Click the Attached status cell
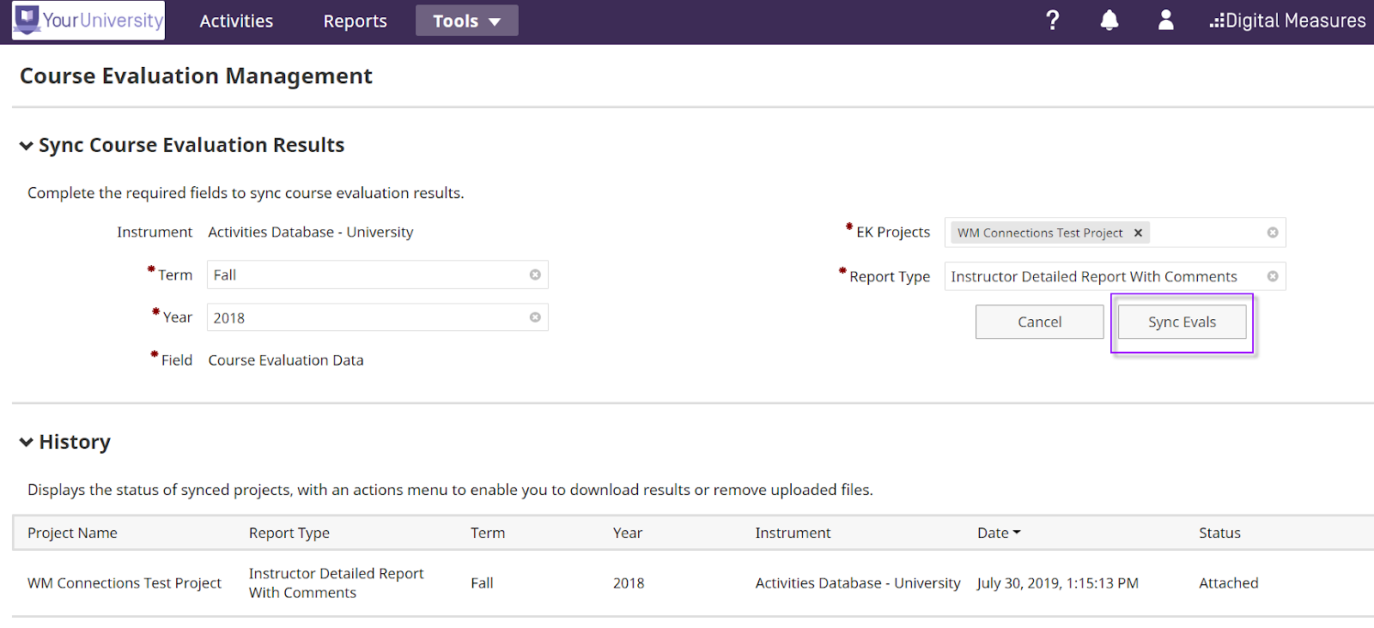1374x628 pixels. click(x=1228, y=583)
